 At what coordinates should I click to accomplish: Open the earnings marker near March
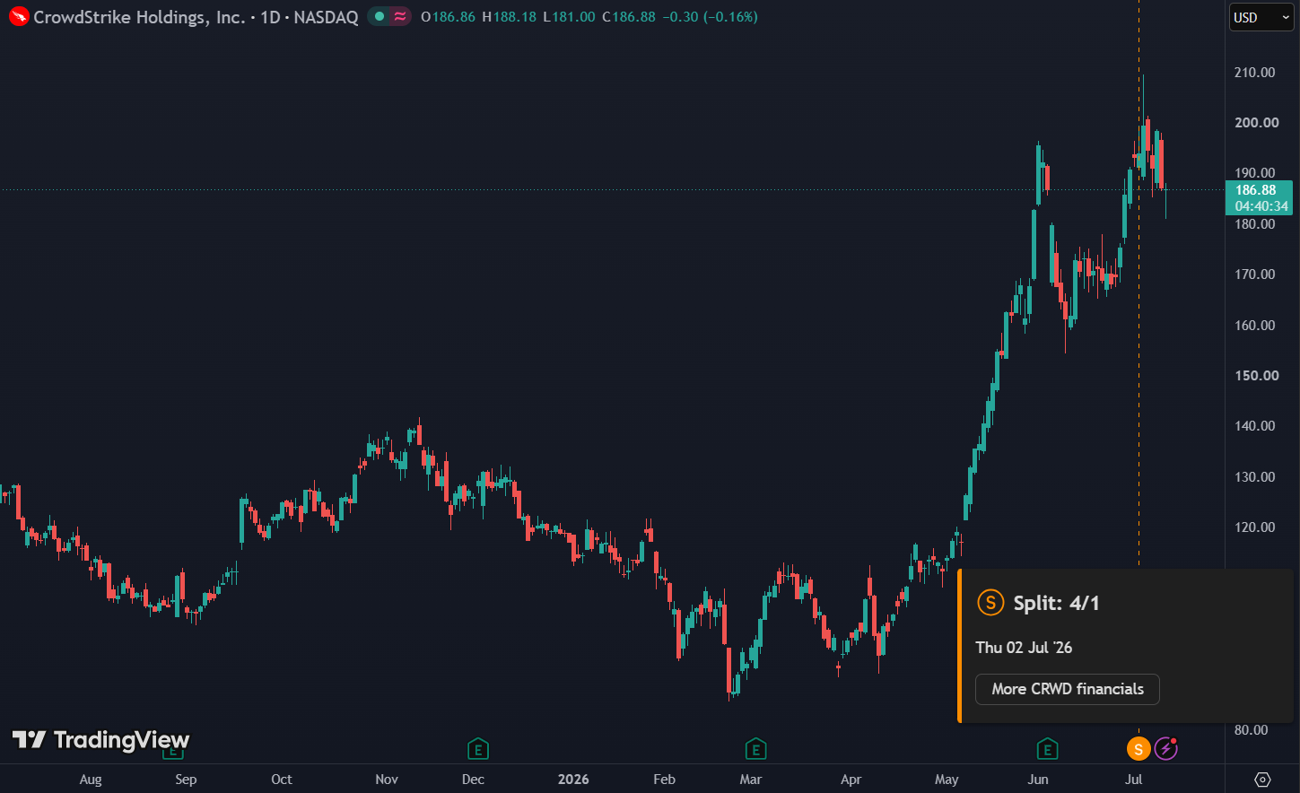coord(755,748)
